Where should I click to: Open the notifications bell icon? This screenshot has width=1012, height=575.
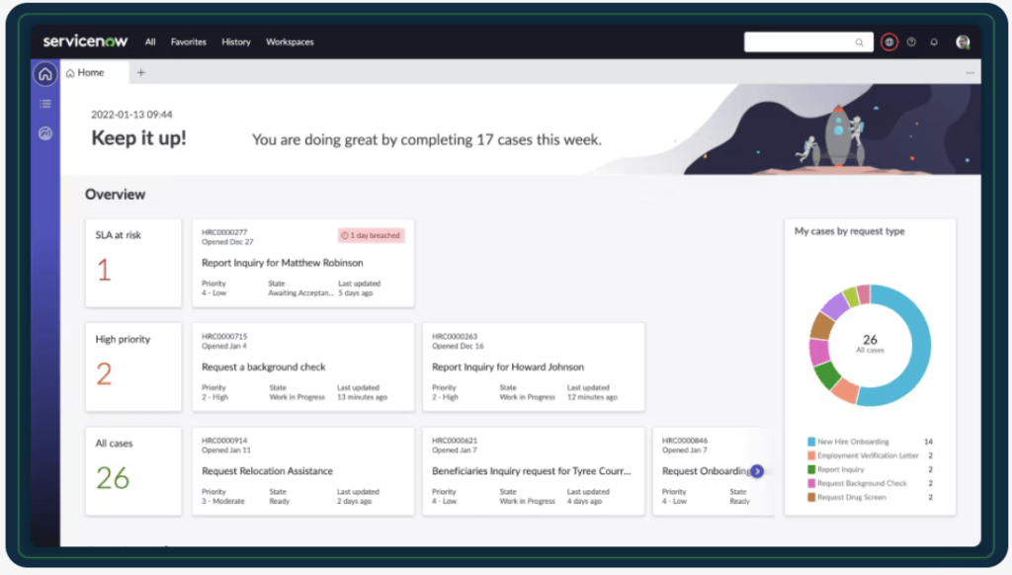[934, 41]
